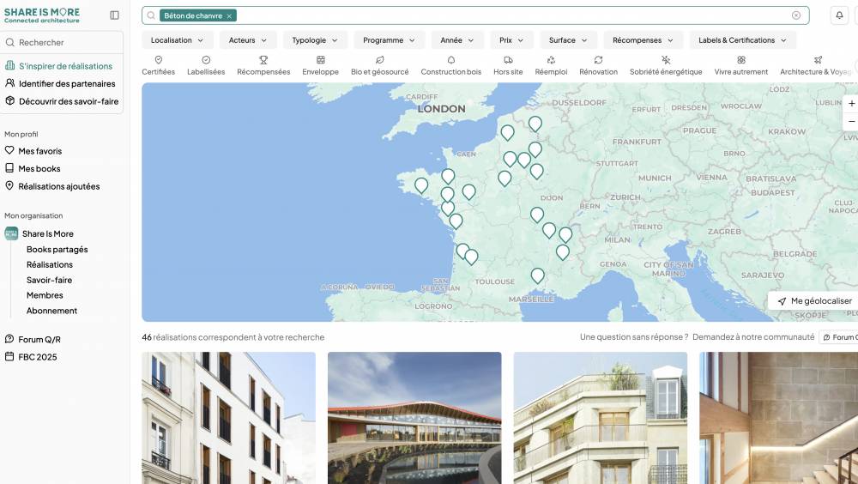
Task: Click the map pin in Brittany west tip
Action: pyautogui.click(x=421, y=185)
